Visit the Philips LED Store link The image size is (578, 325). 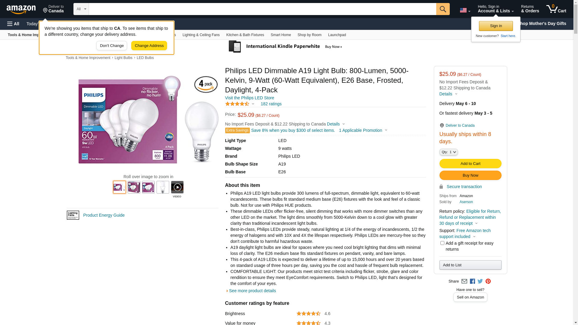tap(249, 98)
